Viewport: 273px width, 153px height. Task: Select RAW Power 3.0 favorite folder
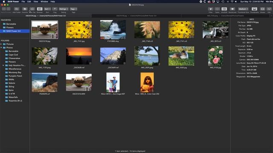click(x=15, y=31)
